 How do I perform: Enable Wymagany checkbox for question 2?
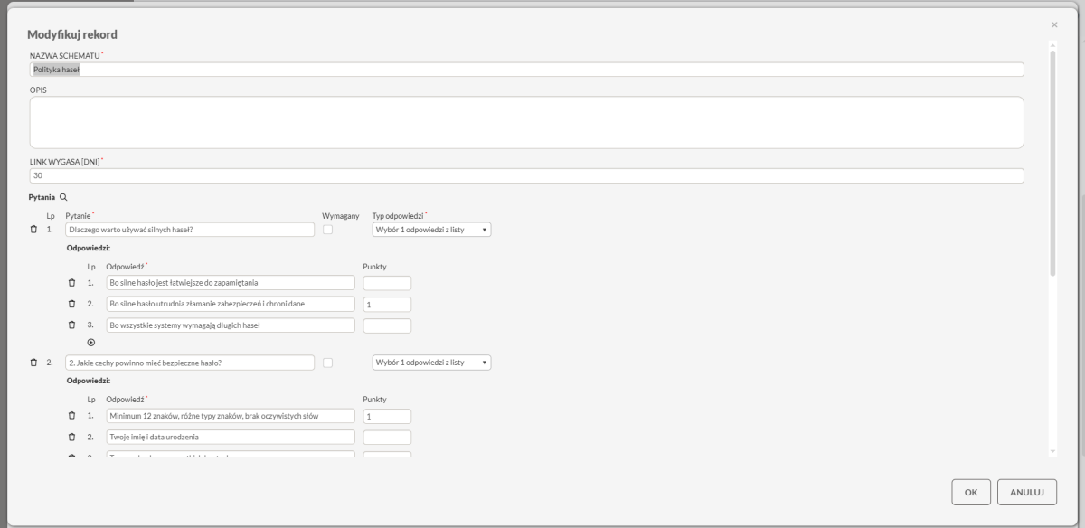[327, 363]
